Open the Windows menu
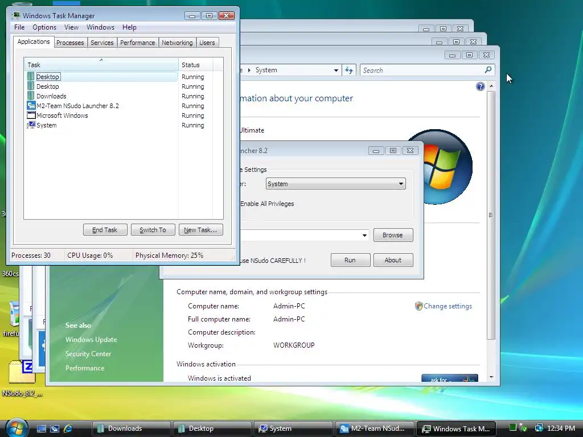 (100, 27)
